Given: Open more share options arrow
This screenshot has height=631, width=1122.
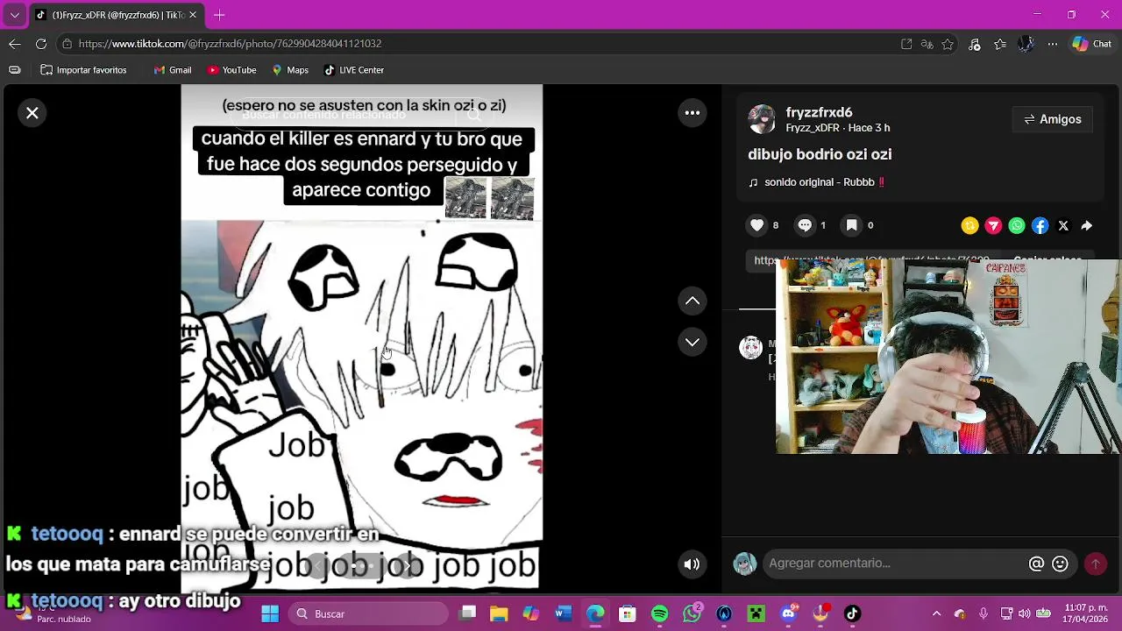Looking at the screenshot, I should tap(1087, 226).
